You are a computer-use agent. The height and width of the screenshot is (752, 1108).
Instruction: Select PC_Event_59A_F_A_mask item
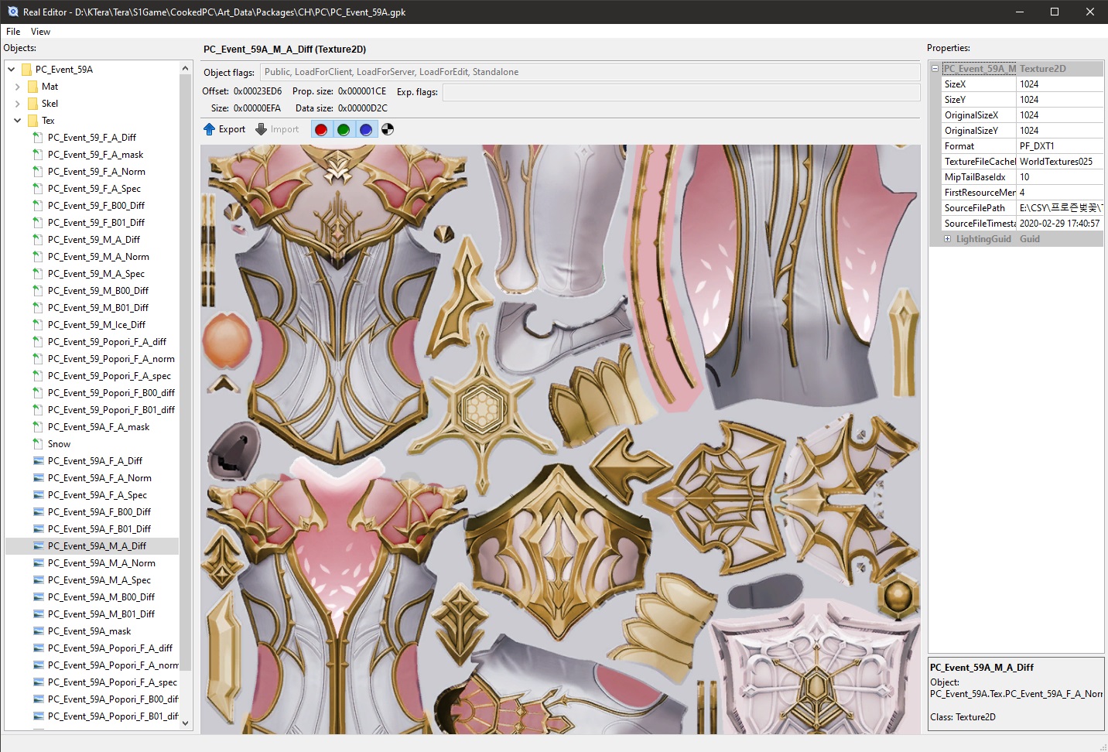(98, 427)
